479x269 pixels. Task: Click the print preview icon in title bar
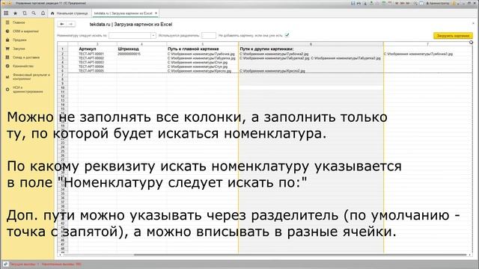point(364,3)
